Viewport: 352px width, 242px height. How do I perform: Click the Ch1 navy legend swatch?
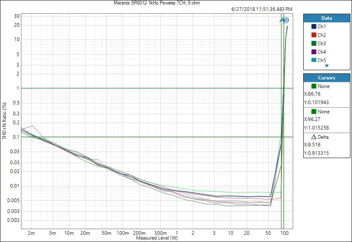point(314,26)
